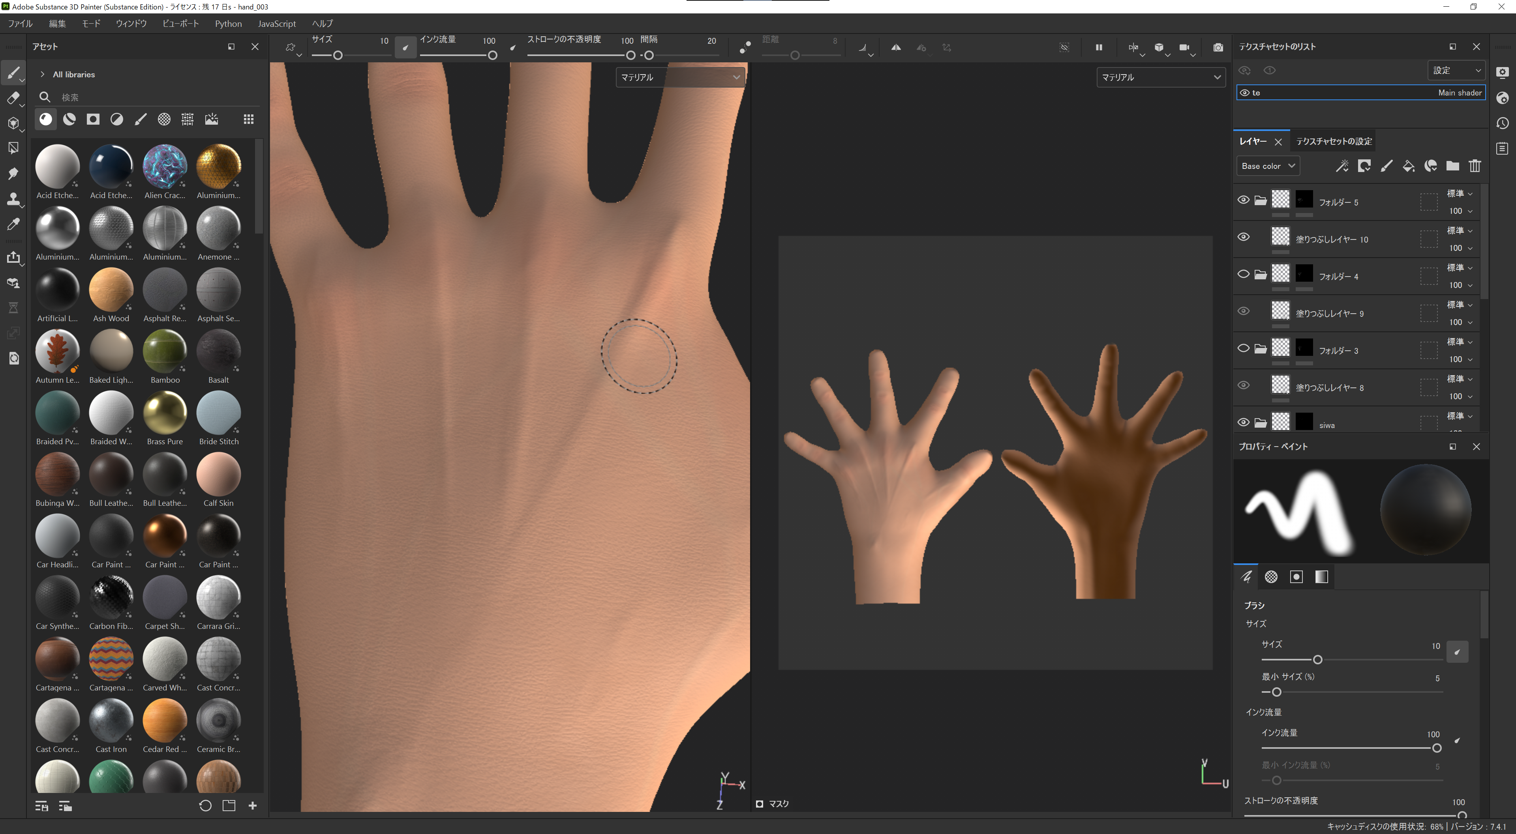Hide the フォルダー 5 layer folder

(x=1243, y=200)
